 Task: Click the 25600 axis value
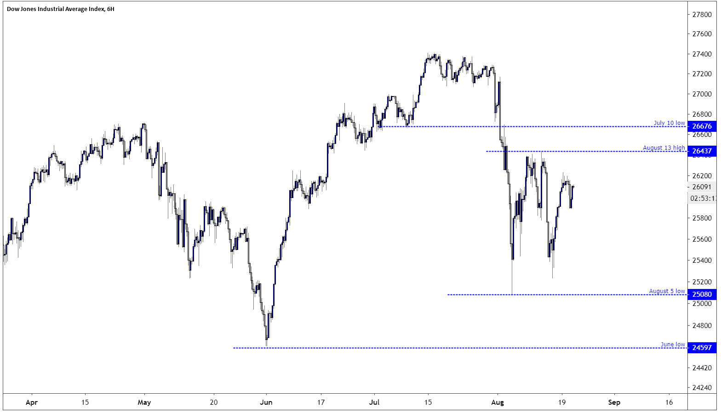coord(702,239)
